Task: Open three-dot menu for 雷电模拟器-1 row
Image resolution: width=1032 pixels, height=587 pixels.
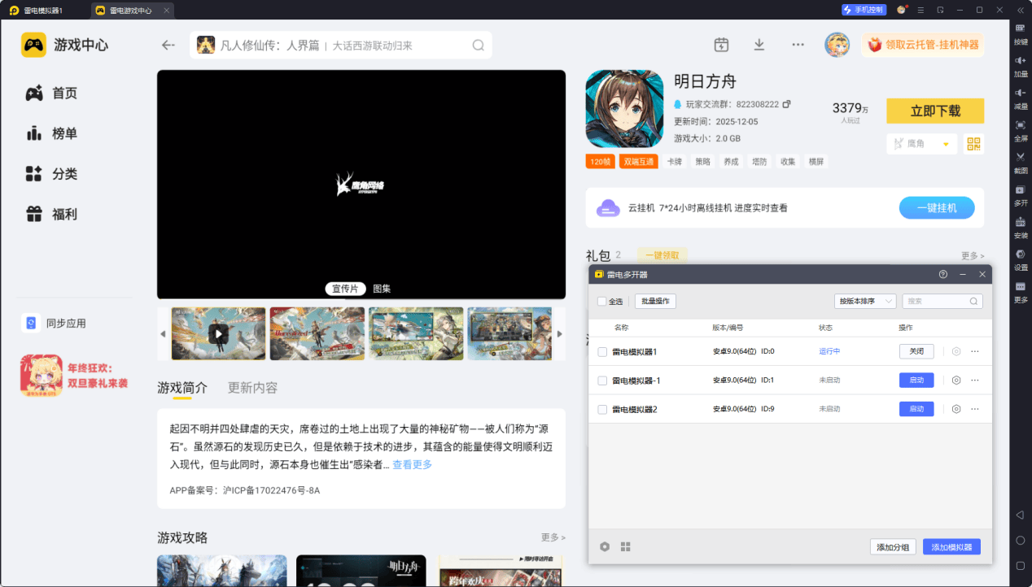Action: (x=975, y=380)
